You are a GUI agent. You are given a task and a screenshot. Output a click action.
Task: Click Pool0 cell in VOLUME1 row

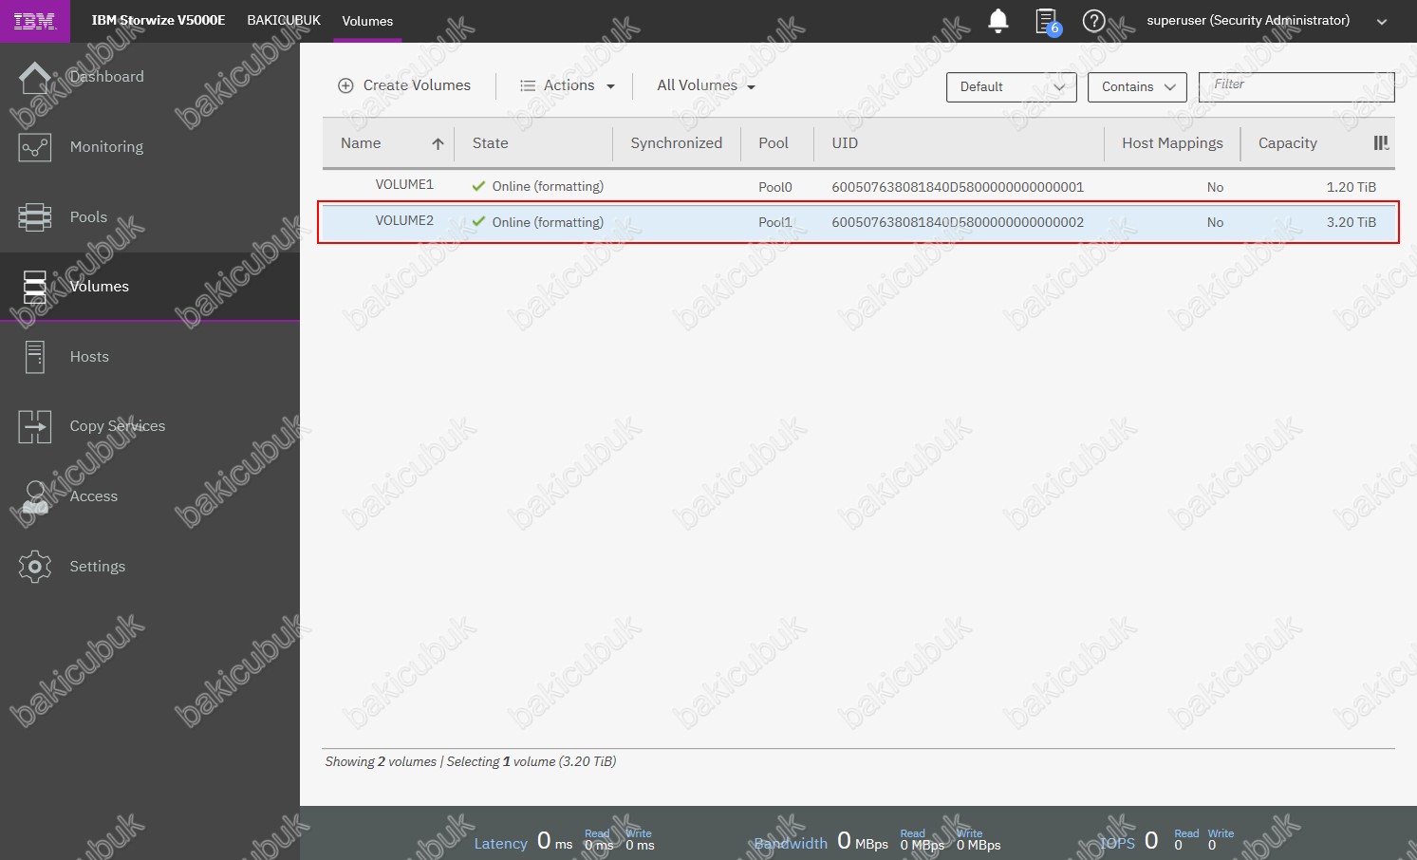pos(775,187)
